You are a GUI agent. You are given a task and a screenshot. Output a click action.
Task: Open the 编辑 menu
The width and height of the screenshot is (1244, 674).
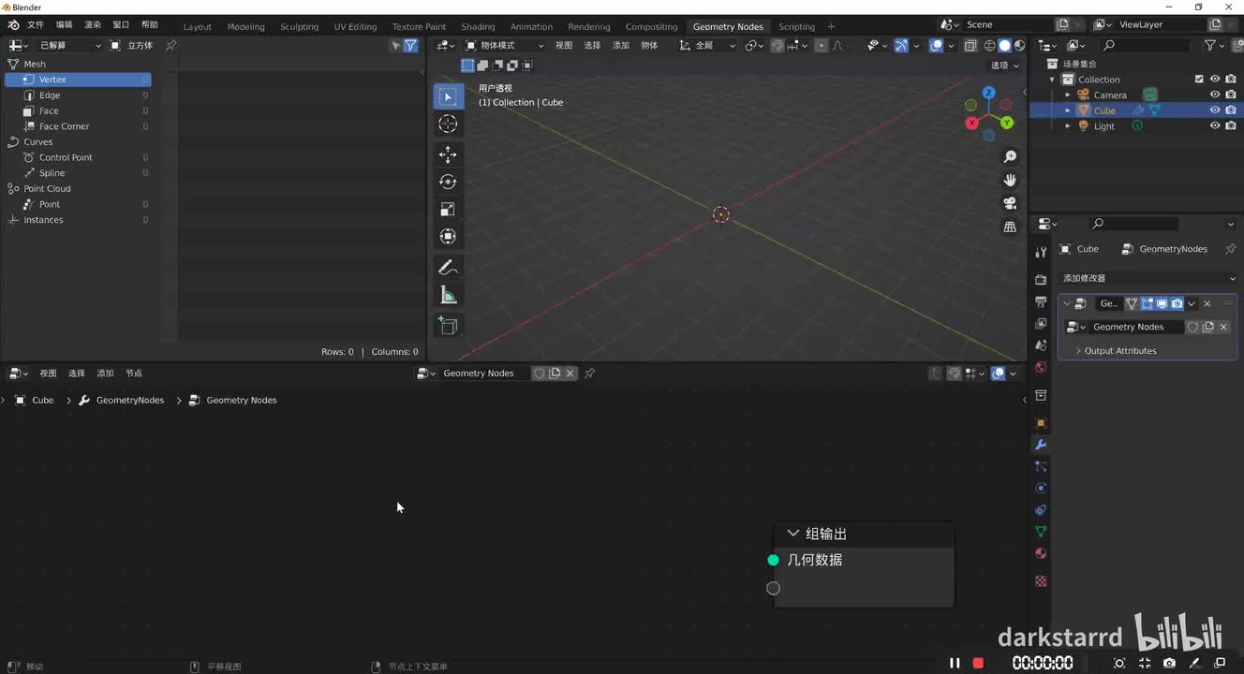64,24
